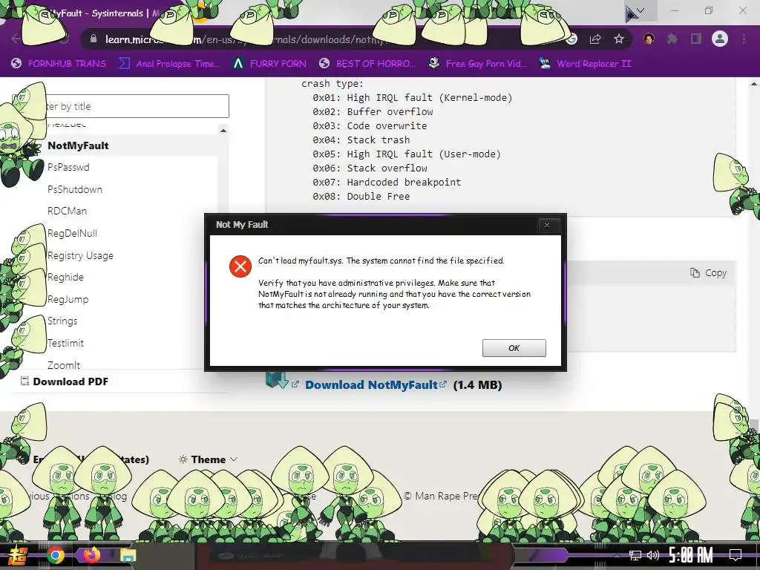The width and height of the screenshot is (760, 570).
Task: Open the Theme dropdown
Action: coord(208,459)
